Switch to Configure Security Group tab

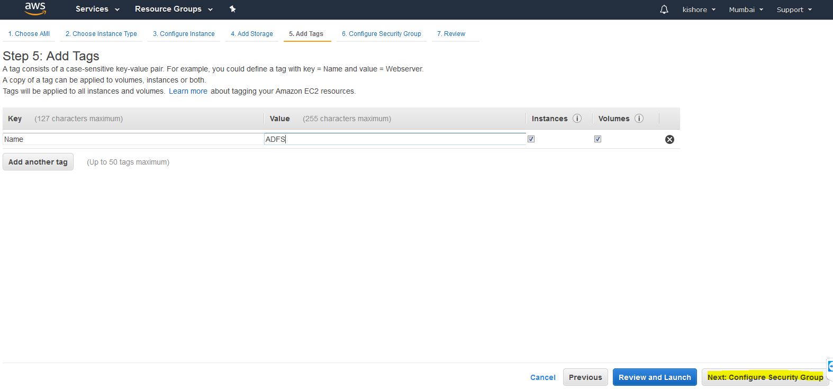tap(381, 34)
